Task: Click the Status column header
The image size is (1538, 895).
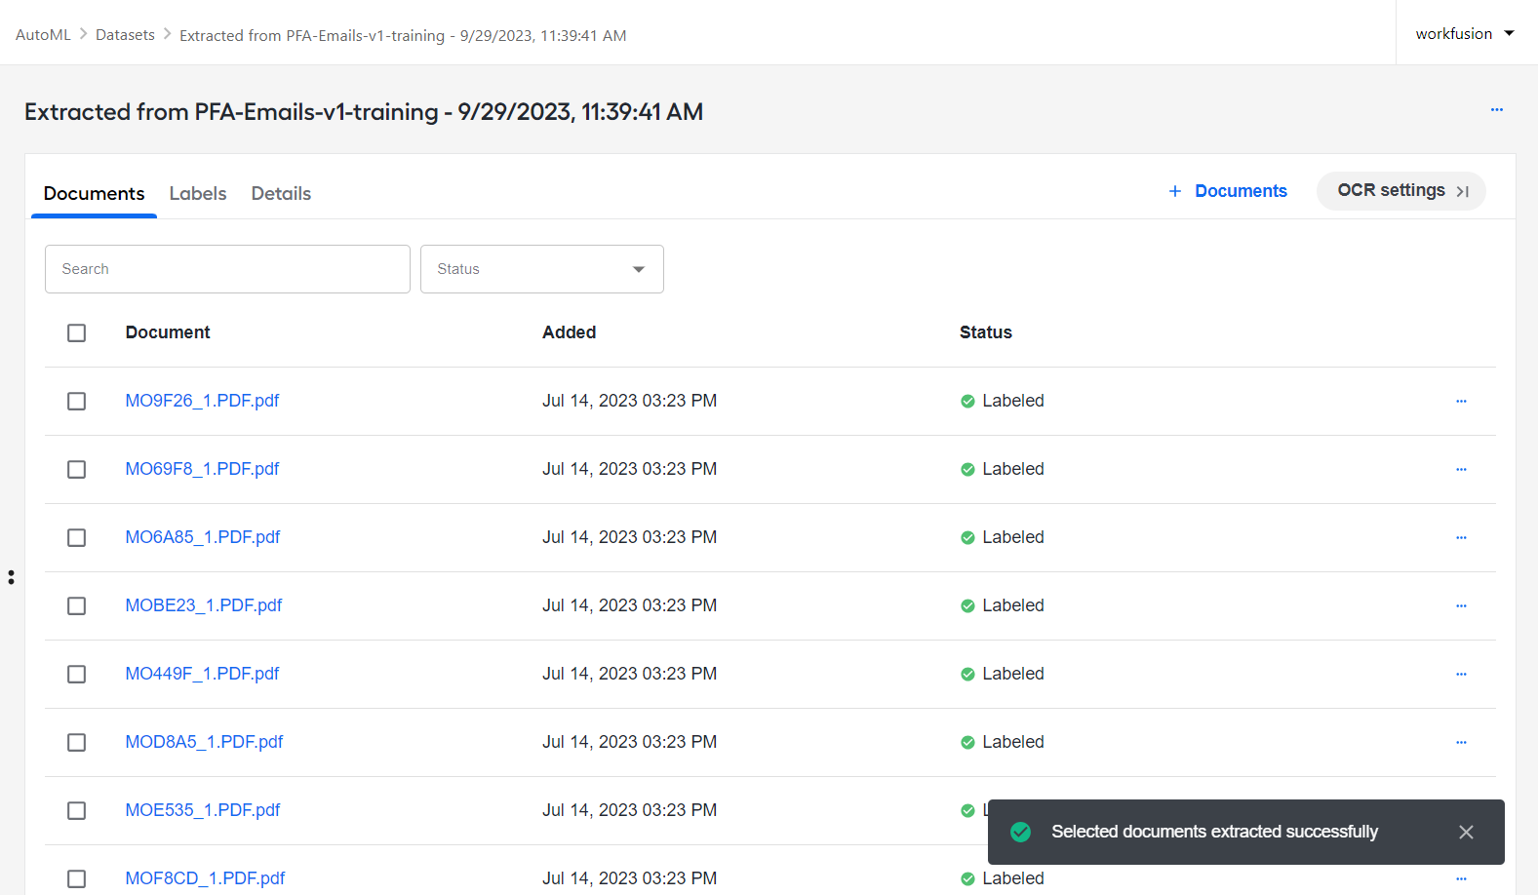Action: click(986, 332)
